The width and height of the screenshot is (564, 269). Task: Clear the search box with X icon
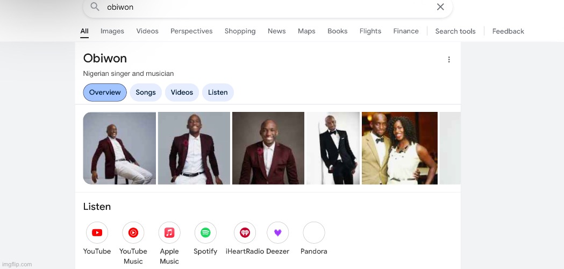tap(440, 7)
